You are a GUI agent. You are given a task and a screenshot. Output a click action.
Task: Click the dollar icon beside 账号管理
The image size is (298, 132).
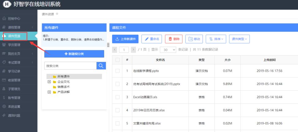point(4,98)
